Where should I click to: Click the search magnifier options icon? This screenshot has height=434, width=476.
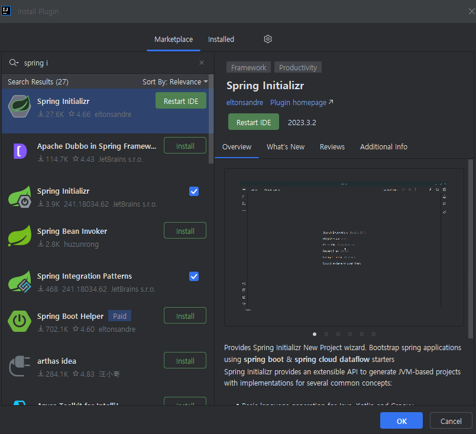click(14, 63)
